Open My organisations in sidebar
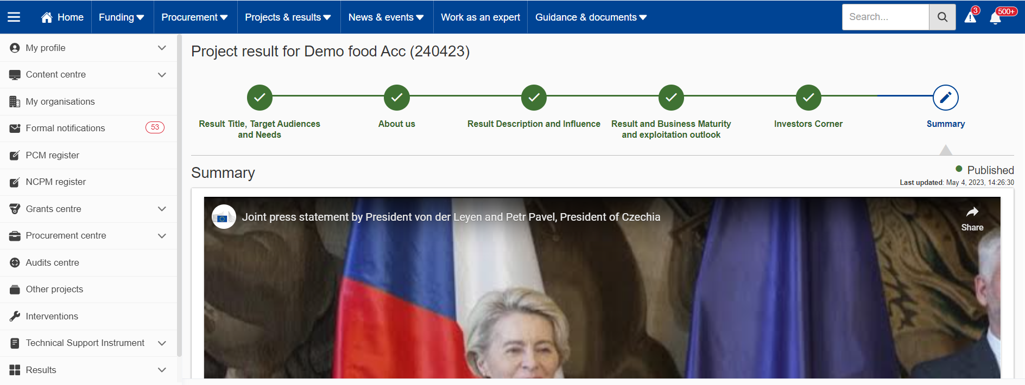Image resolution: width=1025 pixels, height=385 pixels. point(88,101)
